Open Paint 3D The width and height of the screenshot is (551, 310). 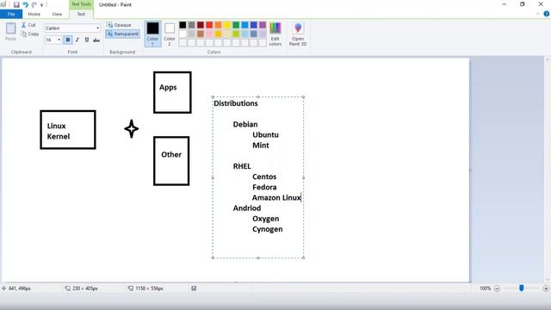pyautogui.click(x=298, y=34)
